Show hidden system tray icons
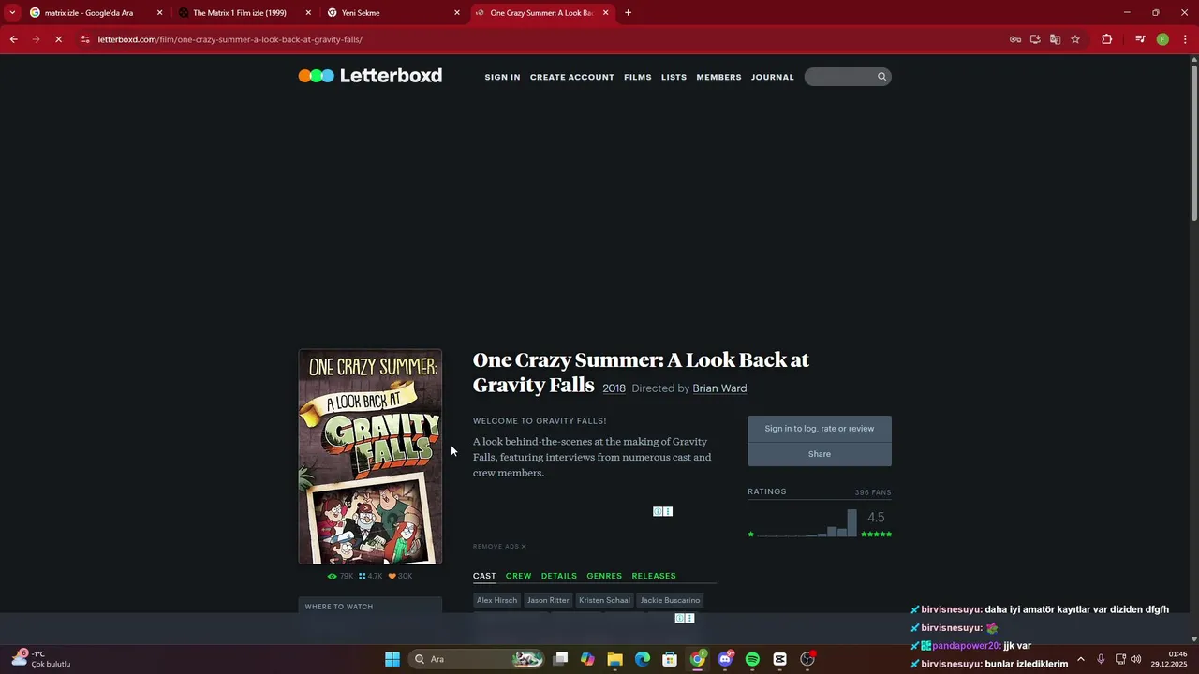 (1080, 659)
